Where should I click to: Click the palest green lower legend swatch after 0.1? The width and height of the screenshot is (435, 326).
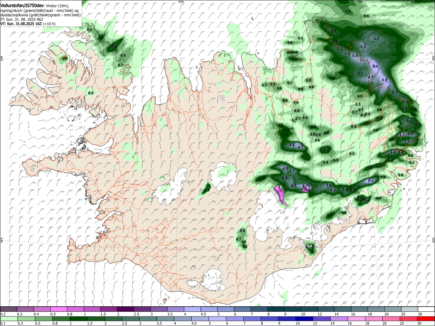tap(8, 319)
